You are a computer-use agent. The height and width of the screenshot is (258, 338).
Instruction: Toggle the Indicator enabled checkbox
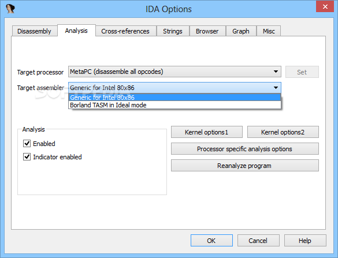click(x=27, y=157)
